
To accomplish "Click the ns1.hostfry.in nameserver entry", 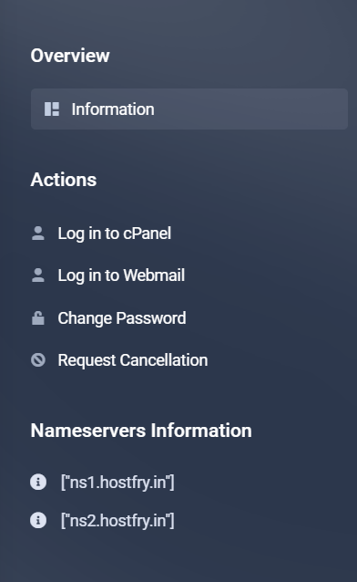I will tap(117, 483).
